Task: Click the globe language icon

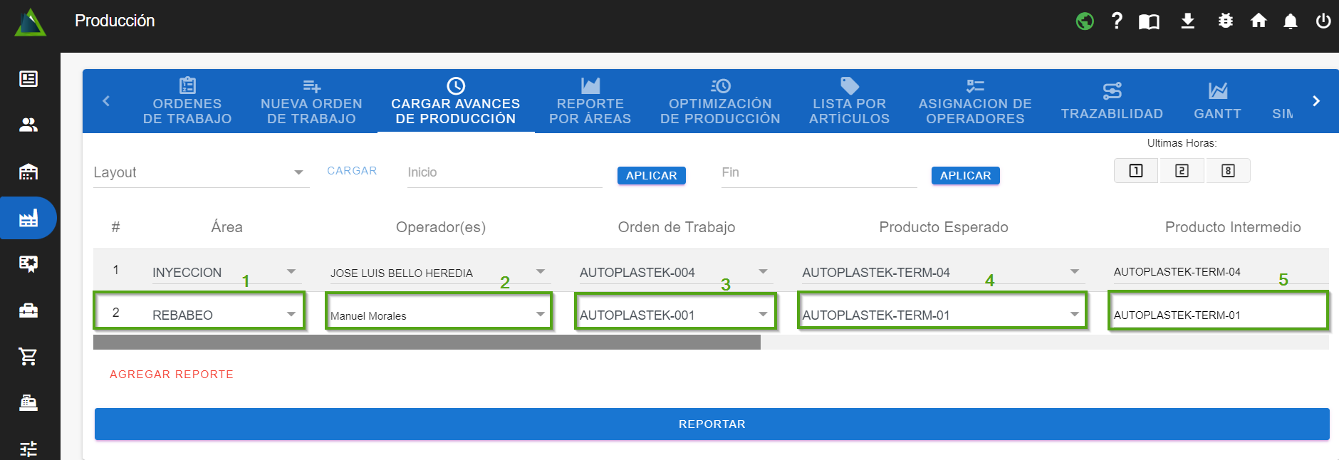Action: [1085, 21]
